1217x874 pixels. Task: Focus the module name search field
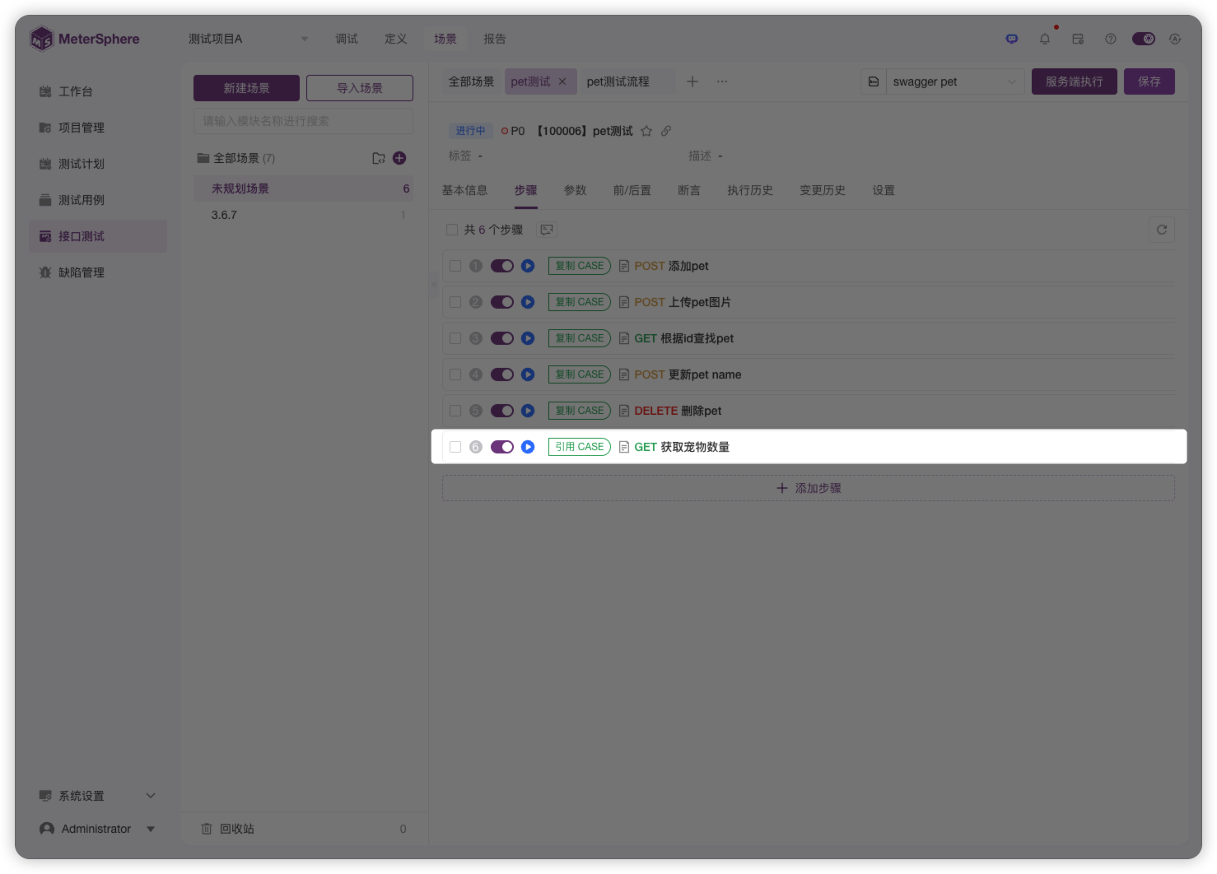(x=303, y=121)
